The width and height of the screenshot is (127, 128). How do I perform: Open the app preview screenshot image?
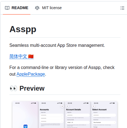(65, 114)
